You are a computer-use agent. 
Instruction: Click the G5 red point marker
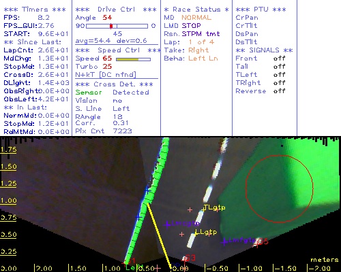tap(261, 241)
